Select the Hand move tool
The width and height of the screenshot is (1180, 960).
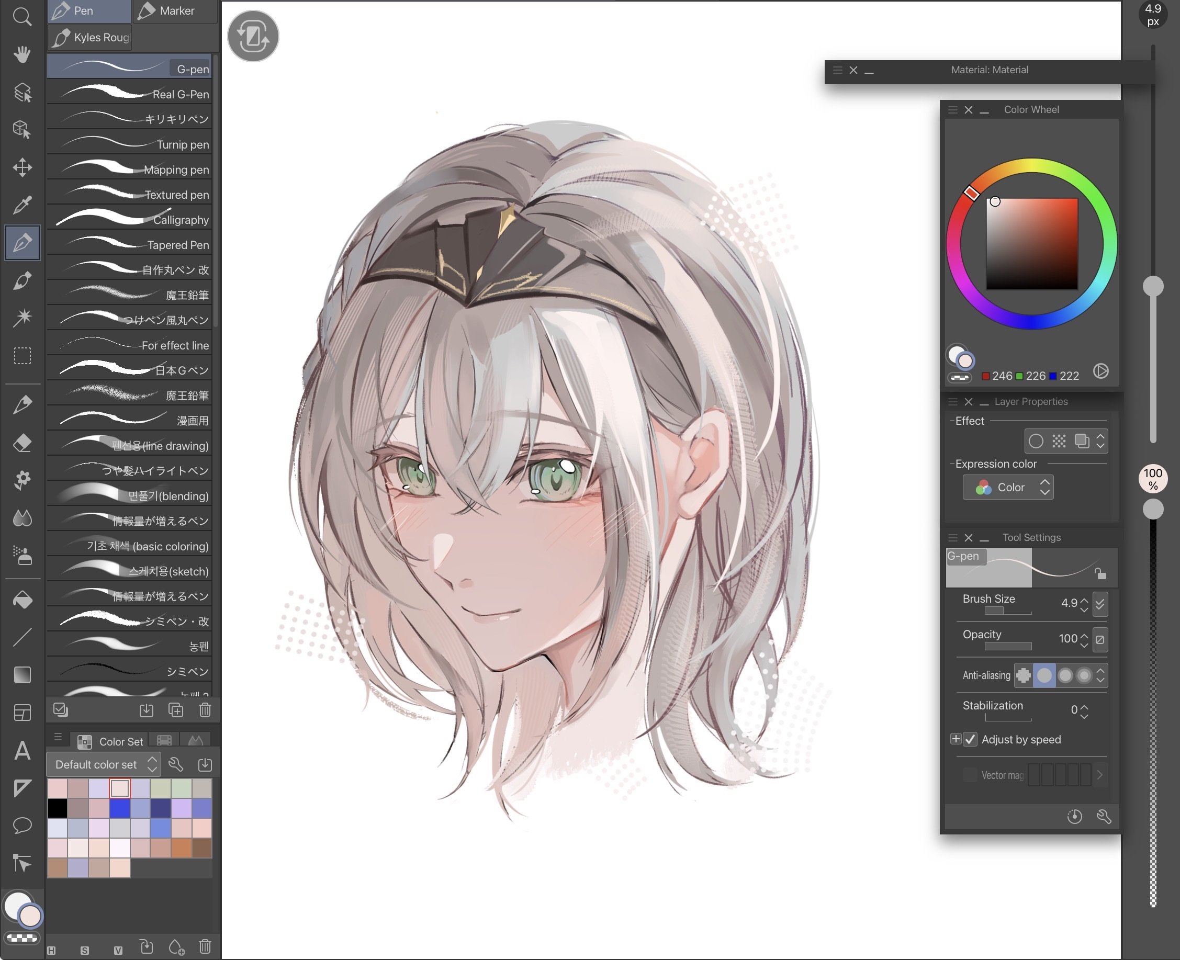pos(22,54)
